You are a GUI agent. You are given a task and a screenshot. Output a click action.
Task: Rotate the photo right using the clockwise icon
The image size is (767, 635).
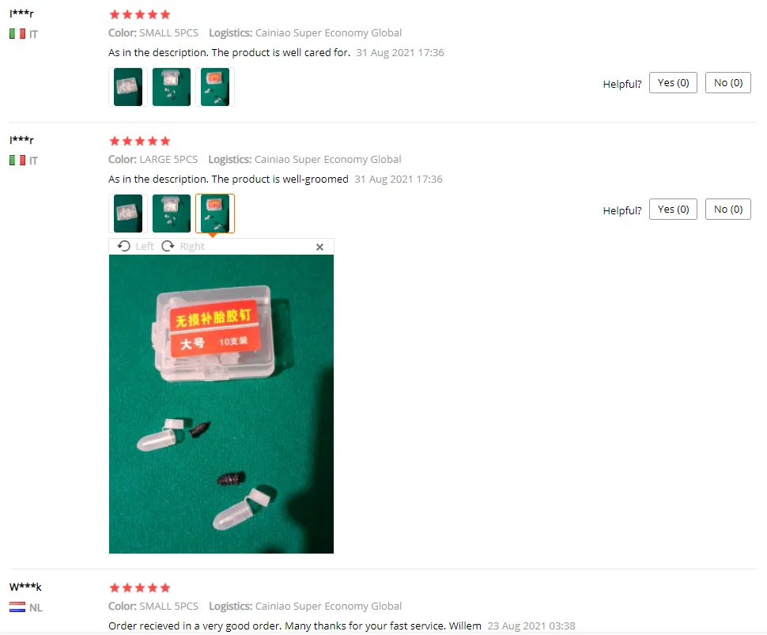click(x=168, y=246)
